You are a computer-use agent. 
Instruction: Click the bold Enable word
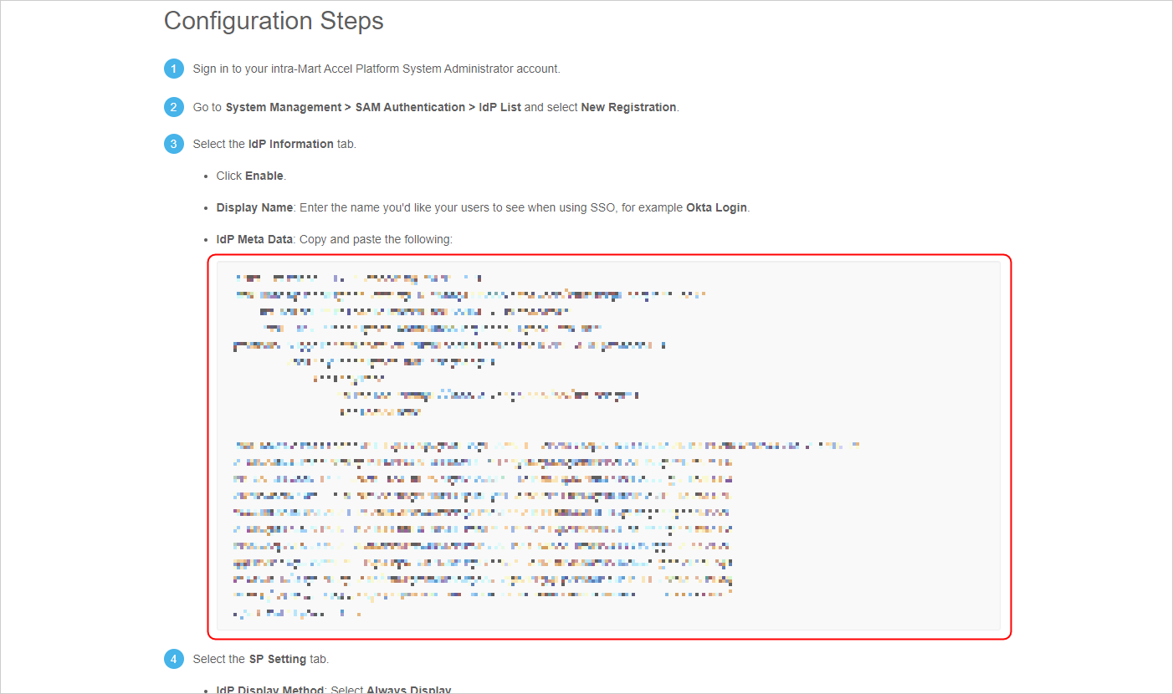pyautogui.click(x=264, y=176)
